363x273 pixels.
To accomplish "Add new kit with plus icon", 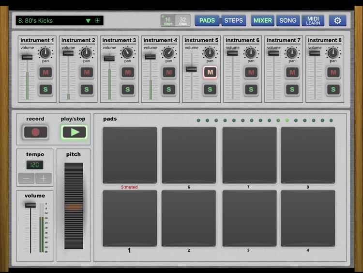I will [98, 21].
